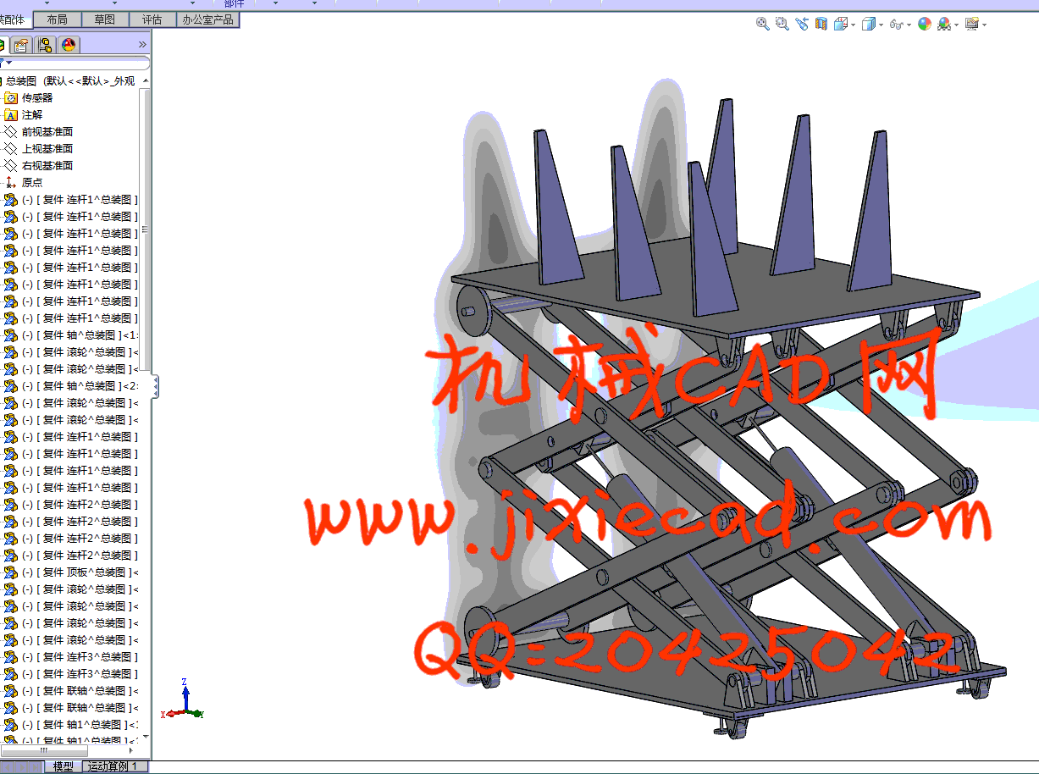Click the Display Style box icon
This screenshot has width=1039, height=774.
click(868, 25)
